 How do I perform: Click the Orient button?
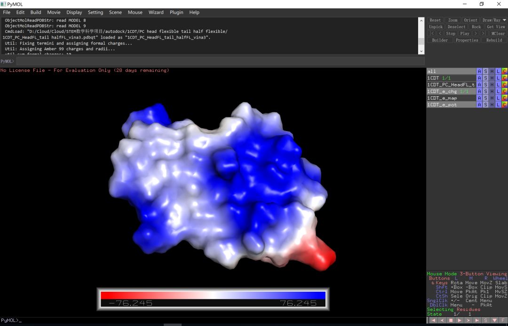point(470,20)
